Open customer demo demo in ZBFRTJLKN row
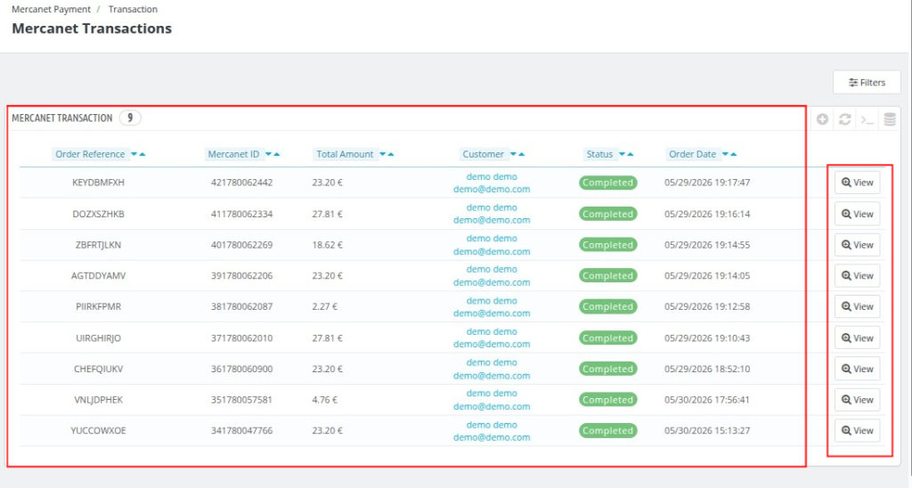The image size is (912, 488). coord(492,239)
